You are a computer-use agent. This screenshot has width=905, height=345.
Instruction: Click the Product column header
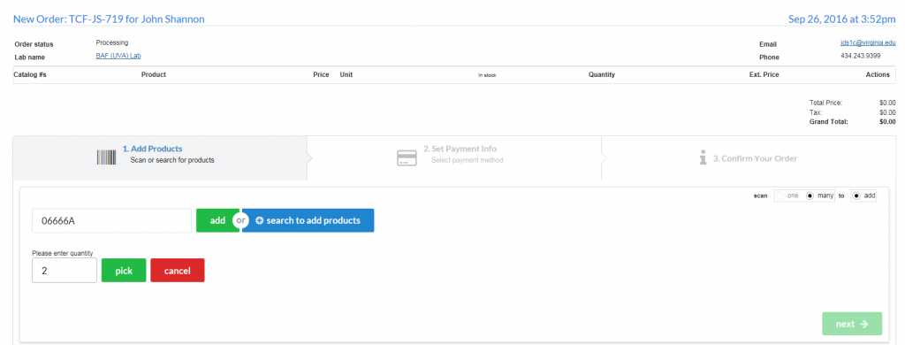coord(154,75)
